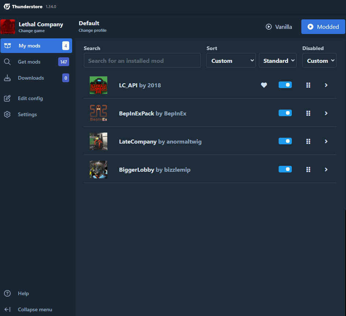
Task: Launch the game in Vanilla mode
Action: (279, 27)
